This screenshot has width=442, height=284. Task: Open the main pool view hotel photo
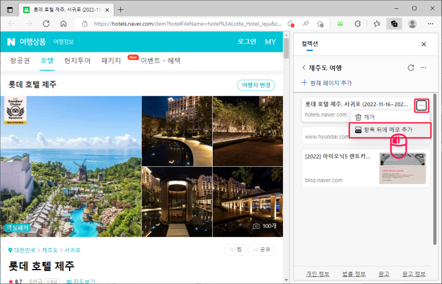click(71, 166)
